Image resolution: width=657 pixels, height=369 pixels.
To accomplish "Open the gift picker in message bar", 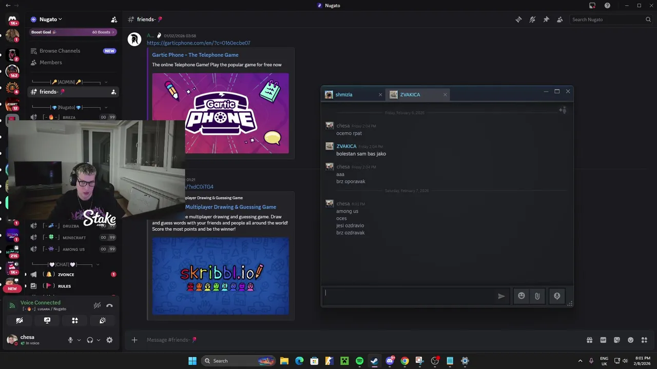I will click(x=589, y=340).
